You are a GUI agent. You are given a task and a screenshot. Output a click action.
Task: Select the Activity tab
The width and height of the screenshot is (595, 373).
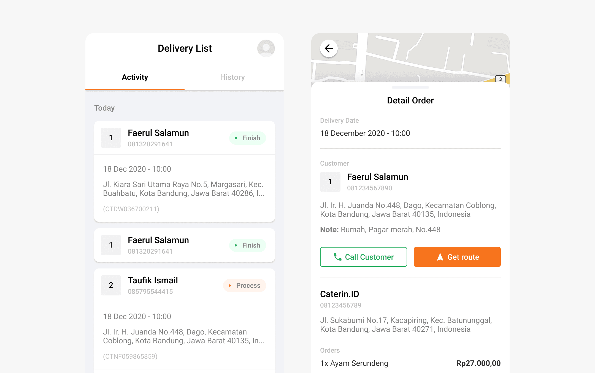tap(135, 77)
